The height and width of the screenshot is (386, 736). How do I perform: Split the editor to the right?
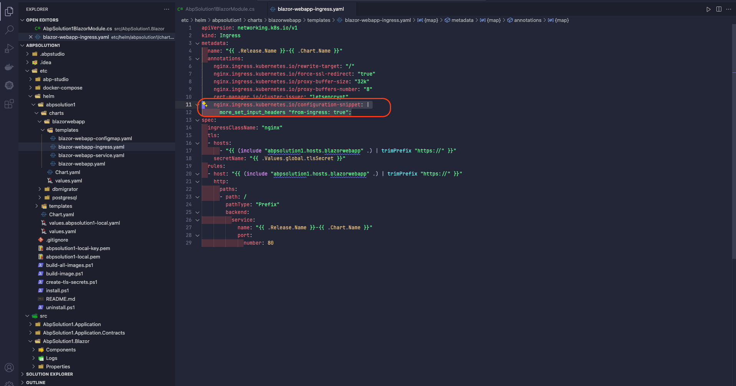pos(719,9)
